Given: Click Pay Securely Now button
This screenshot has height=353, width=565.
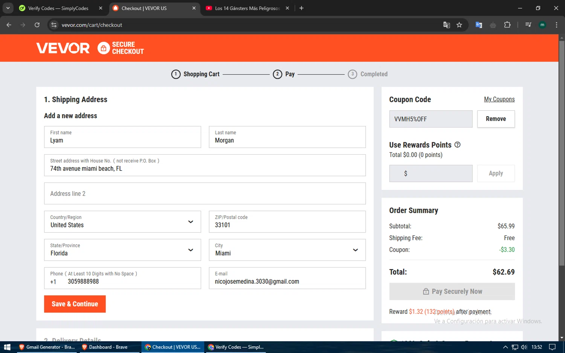Looking at the screenshot, I should click(452, 291).
